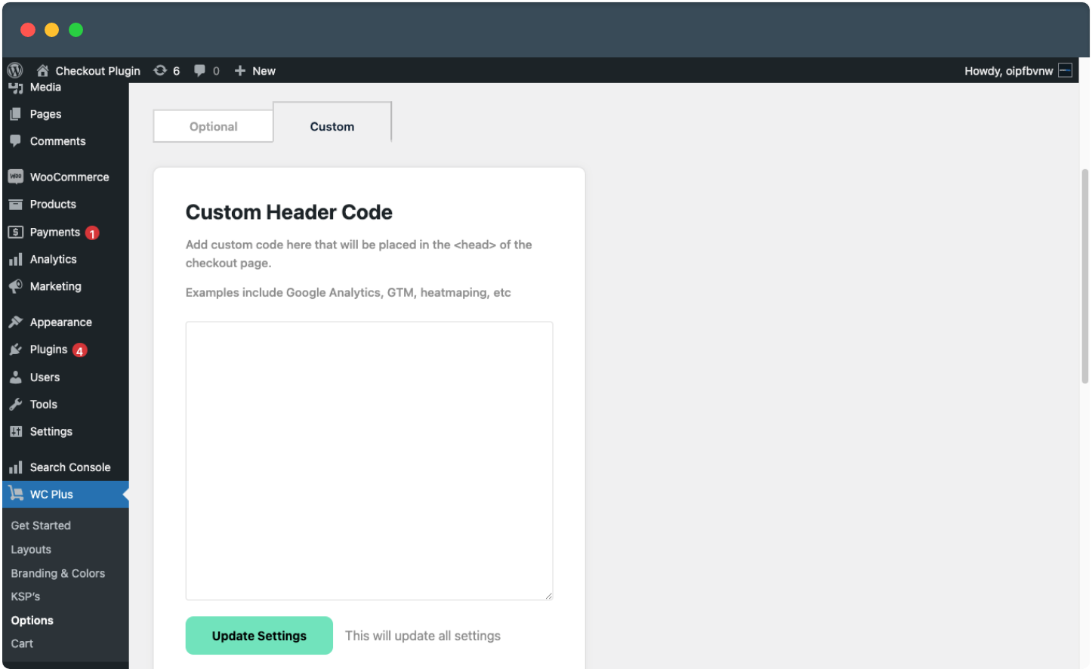Click the Products icon in sidebar

[15, 204]
